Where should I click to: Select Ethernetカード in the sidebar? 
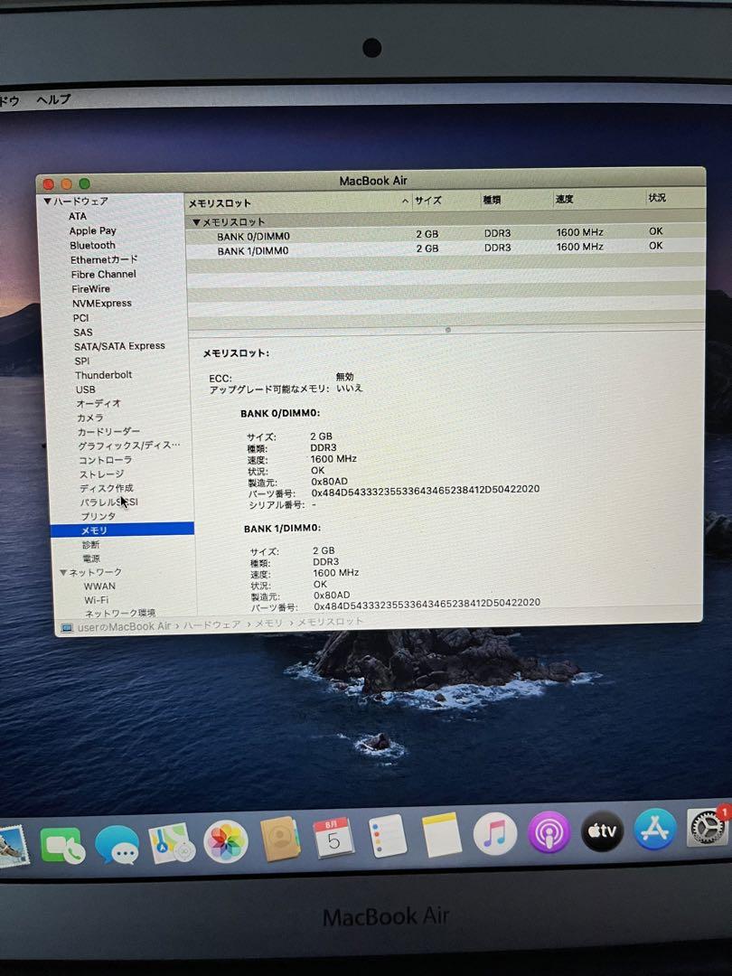tap(103, 259)
